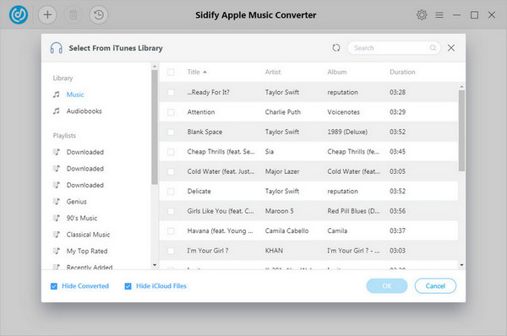Click the sidebar scroll-down arrow
This screenshot has height=336, width=507.
coord(155,265)
